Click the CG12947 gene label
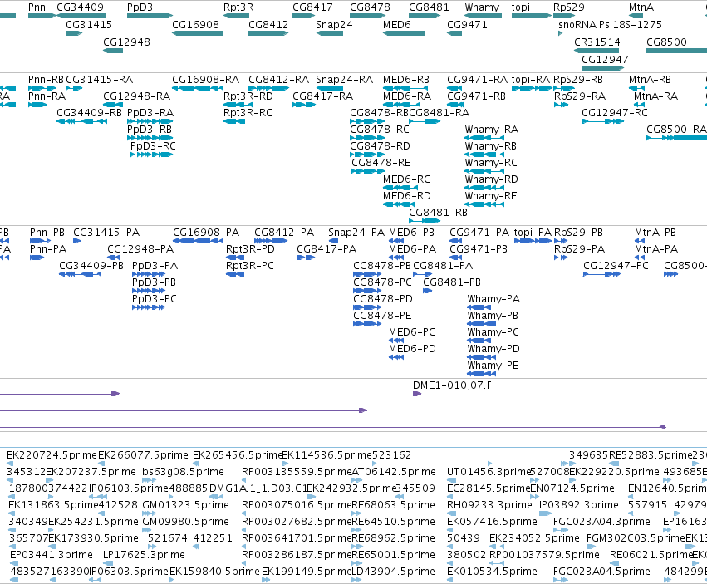This screenshot has height=584, width=707. point(605,59)
